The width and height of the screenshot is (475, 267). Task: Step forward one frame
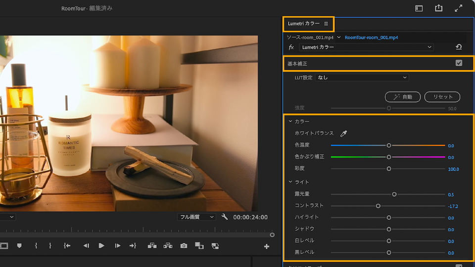click(x=118, y=246)
